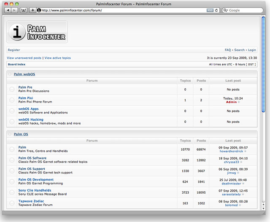Open the Sony Clie Handhelds forum
270x222 pixels.
point(35,190)
